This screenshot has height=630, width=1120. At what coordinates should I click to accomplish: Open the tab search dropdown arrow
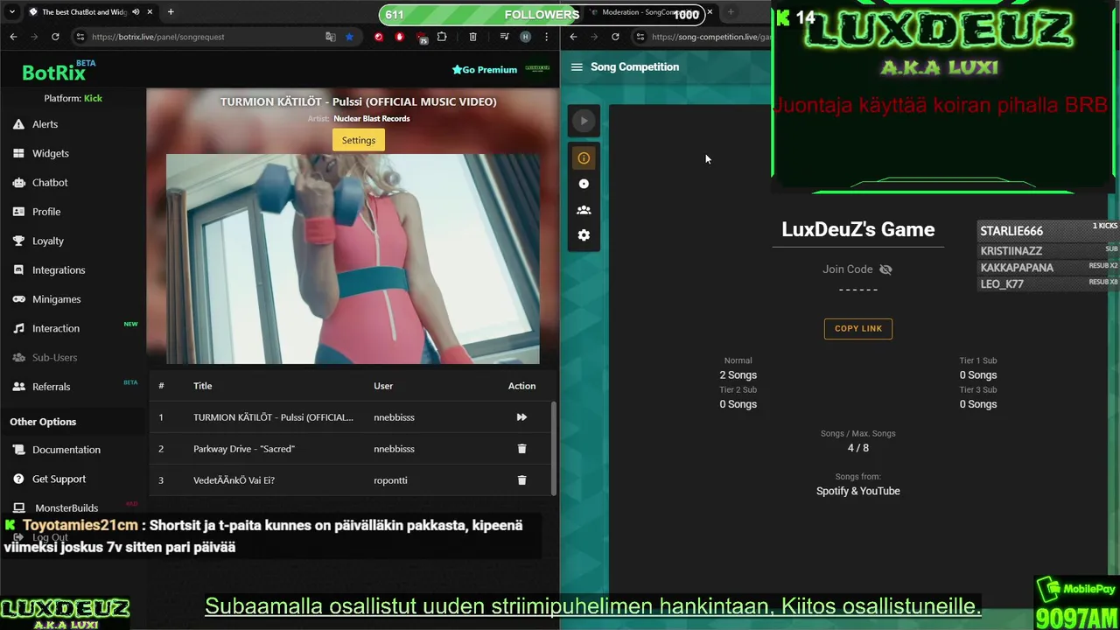pyautogui.click(x=11, y=12)
